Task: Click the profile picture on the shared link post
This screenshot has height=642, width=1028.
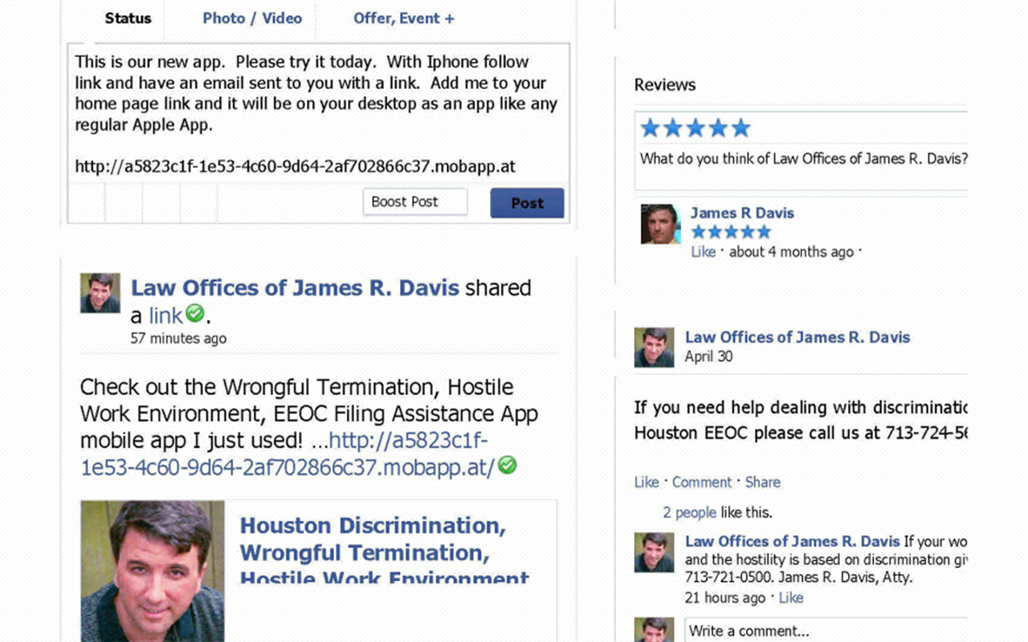Action: point(100,291)
